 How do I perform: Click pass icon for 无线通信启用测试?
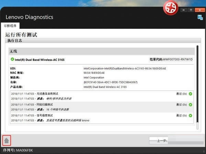[x=191, y=93]
